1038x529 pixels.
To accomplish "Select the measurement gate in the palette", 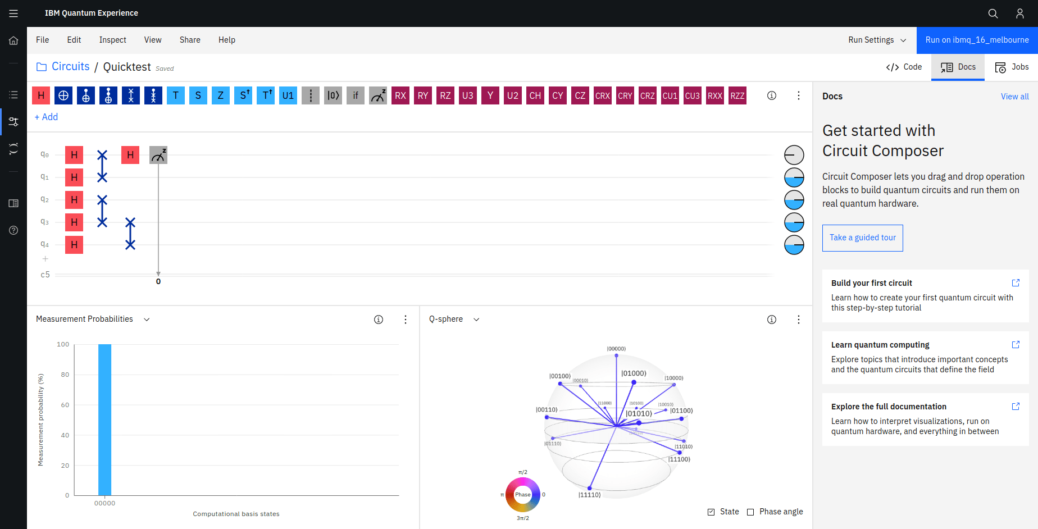I will [378, 95].
